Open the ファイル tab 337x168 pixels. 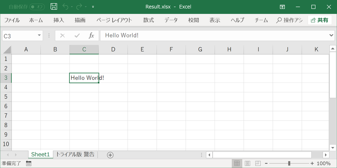(12, 20)
